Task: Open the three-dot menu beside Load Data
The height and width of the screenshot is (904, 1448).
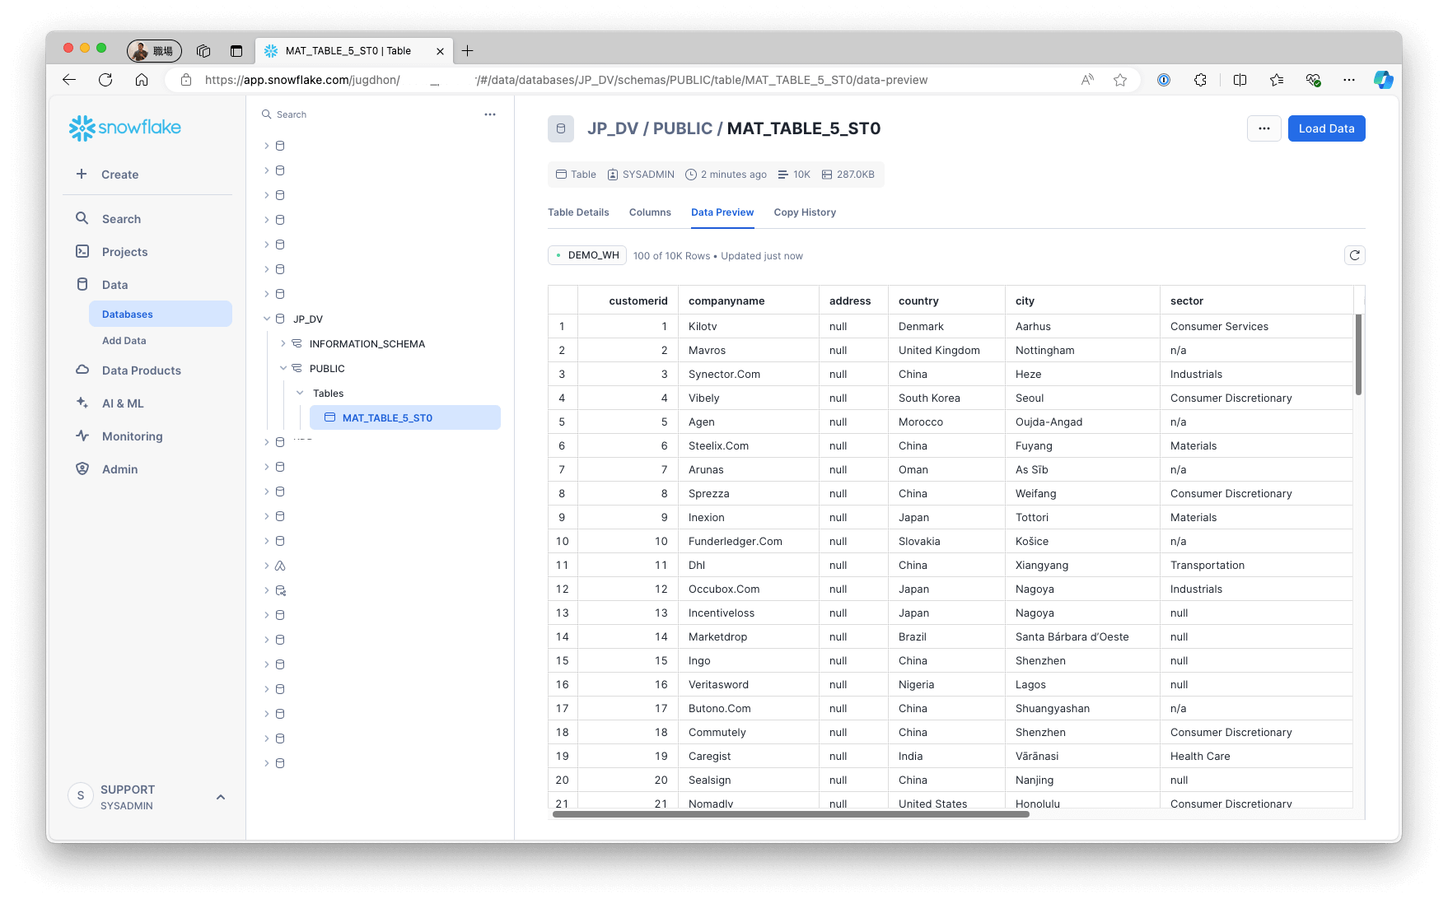Action: point(1263,128)
